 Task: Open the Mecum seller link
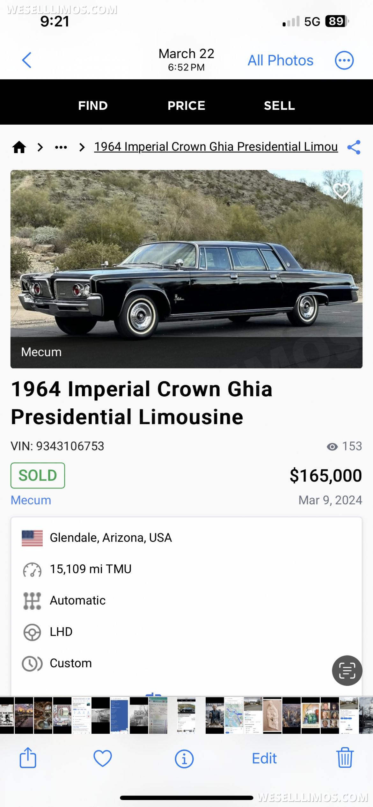[31, 500]
